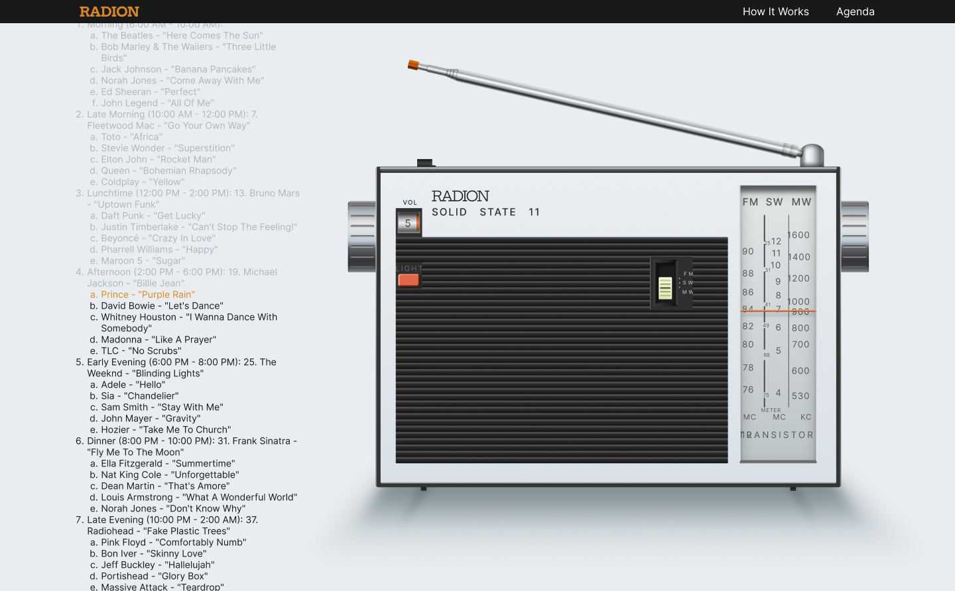Go to the Agenda section

(855, 12)
